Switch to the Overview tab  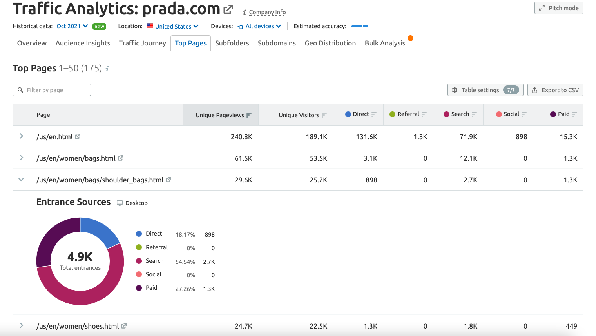tap(32, 43)
